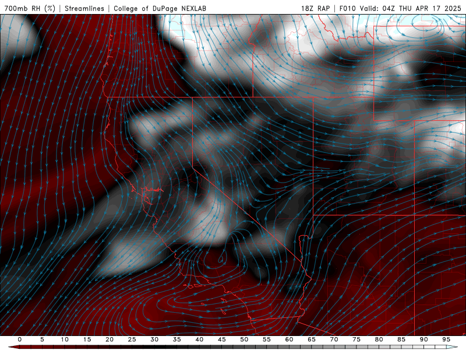Click the '18Z RAP' model label
This screenshot has height=350, width=466.
click(x=315, y=8)
